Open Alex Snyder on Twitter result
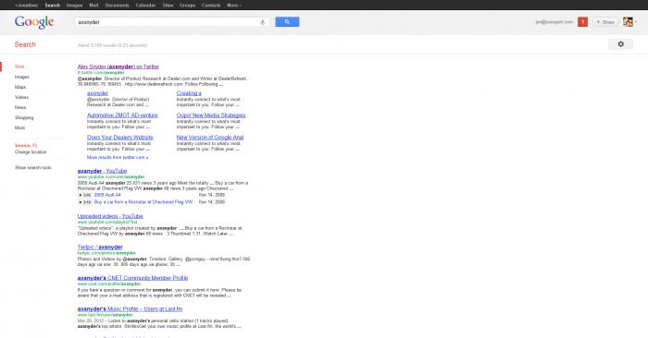The height and width of the screenshot is (338, 648). point(118,66)
